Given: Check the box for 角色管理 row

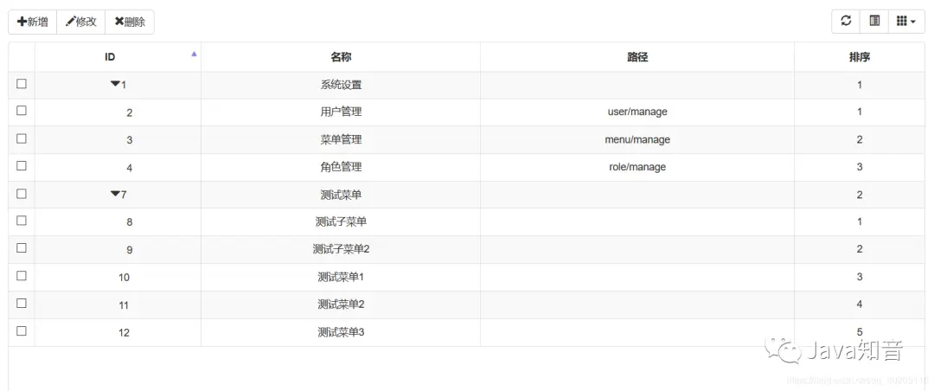Looking at the screenshot, I should coord(22,166).
